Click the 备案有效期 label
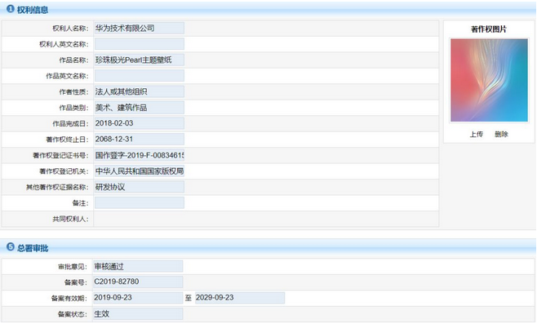537x324 pixels. click(69, 299)
